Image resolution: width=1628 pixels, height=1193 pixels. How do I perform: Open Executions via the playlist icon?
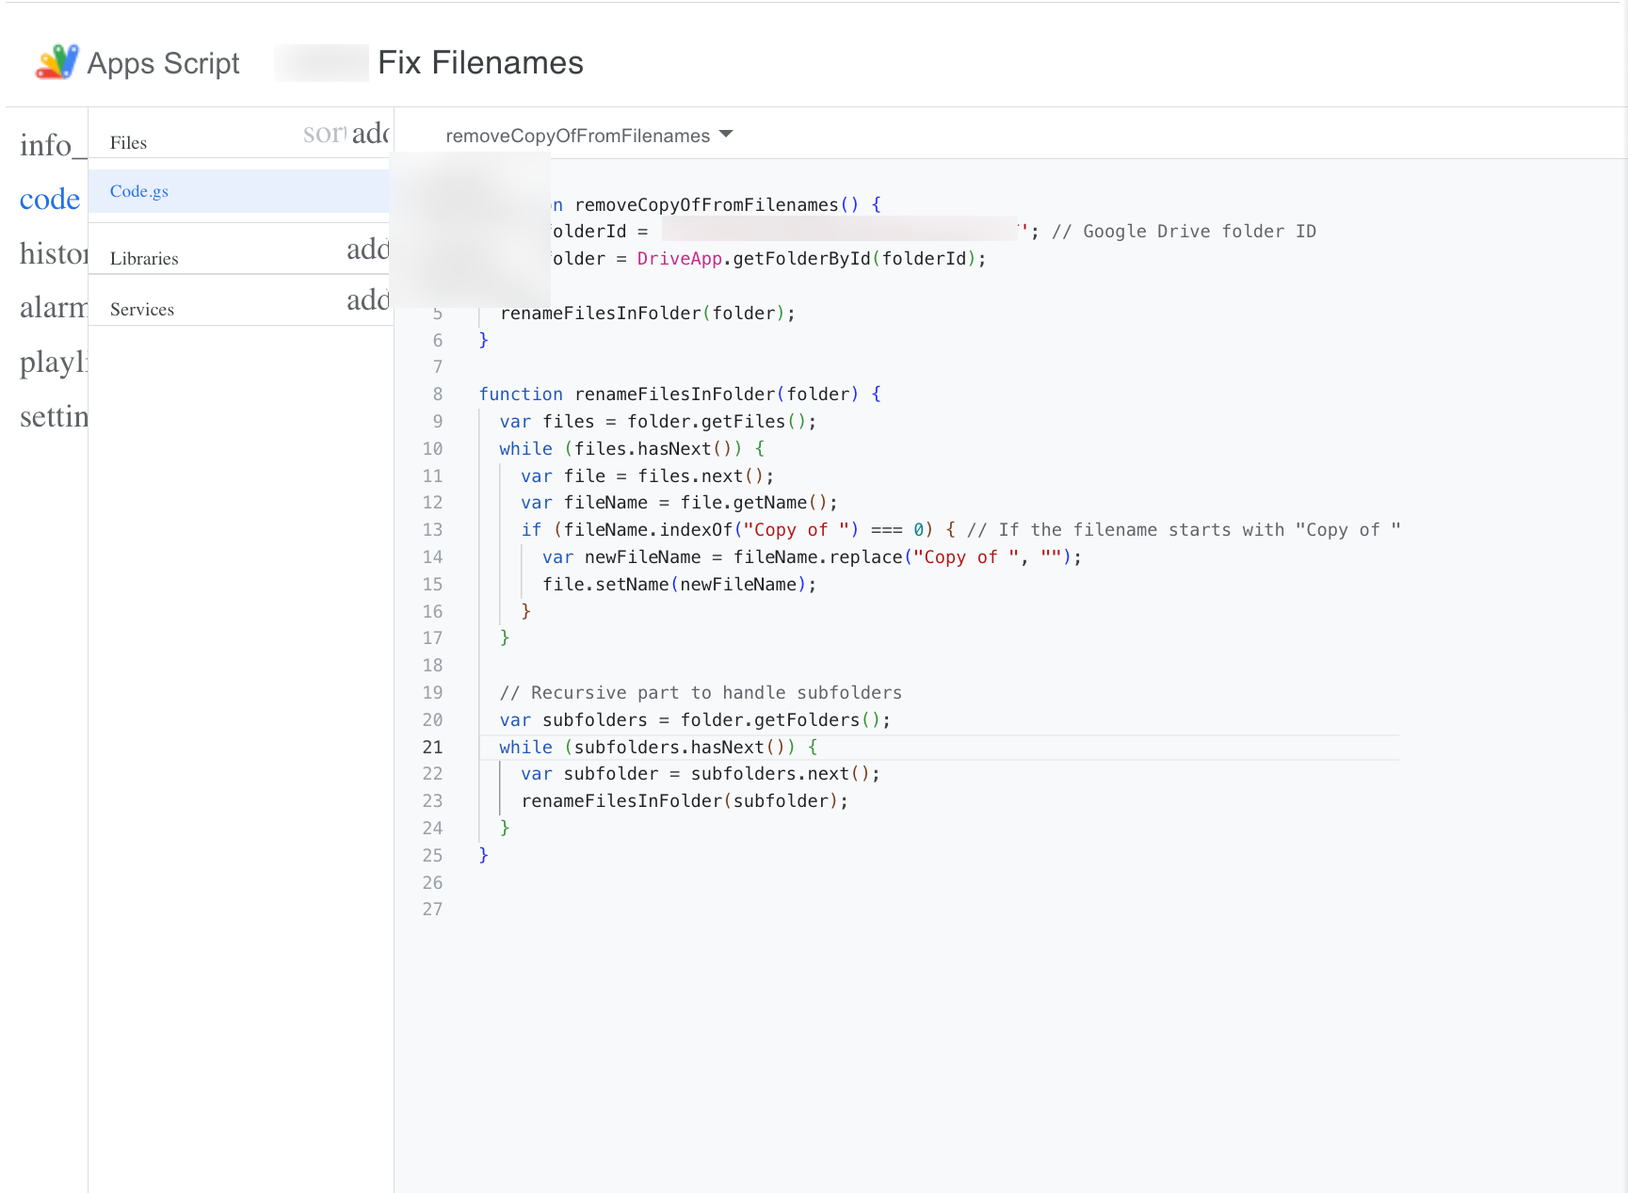pos(53,363)
